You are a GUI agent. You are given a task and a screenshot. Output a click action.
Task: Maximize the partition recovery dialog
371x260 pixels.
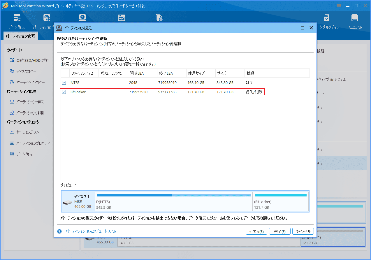click(x=303, y=28)
